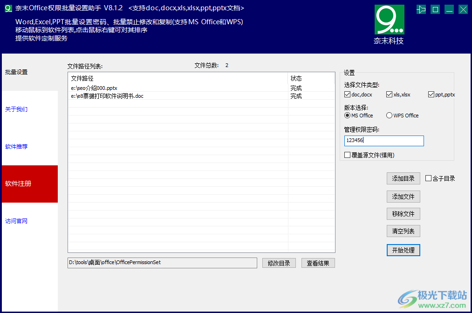
Task: Open the 关于我们 tab
Action: click(x=30, y=109)
